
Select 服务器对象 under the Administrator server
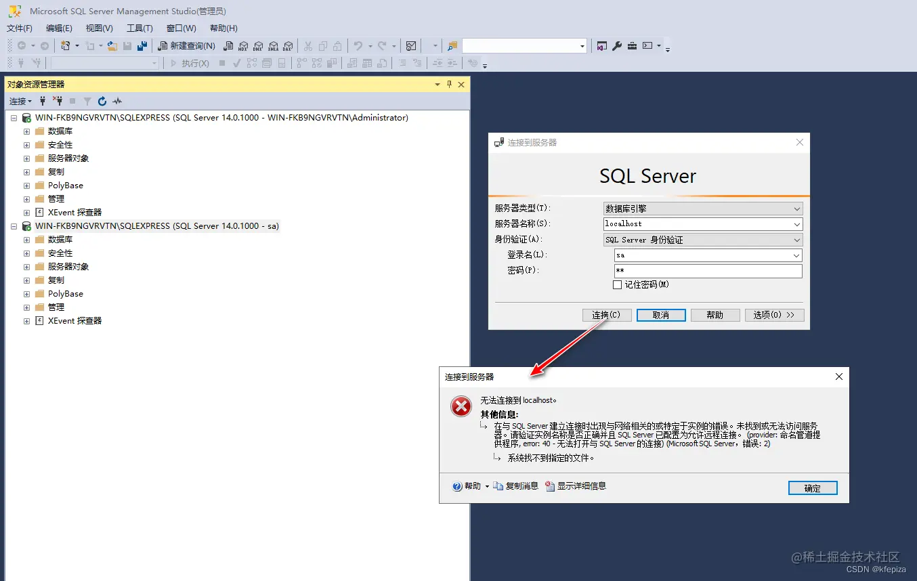click(x=68, y=158)
